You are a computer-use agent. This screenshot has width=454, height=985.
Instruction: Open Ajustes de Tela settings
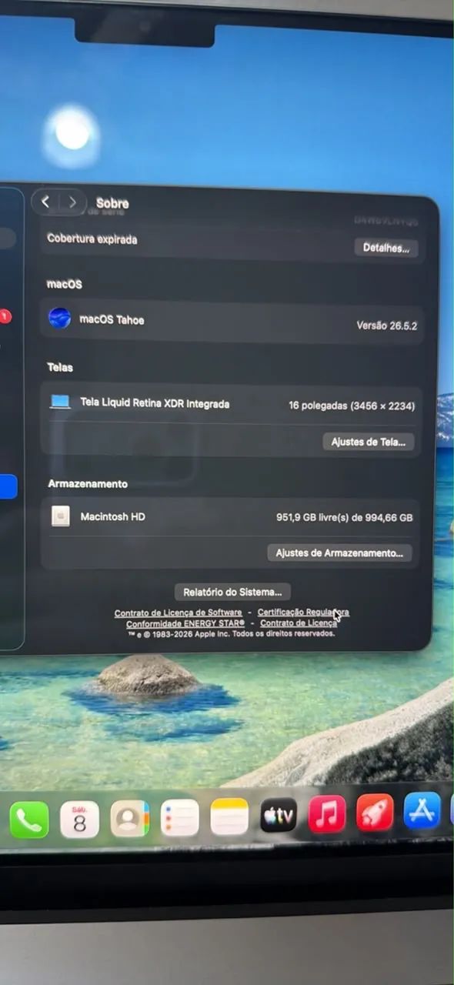369,442
